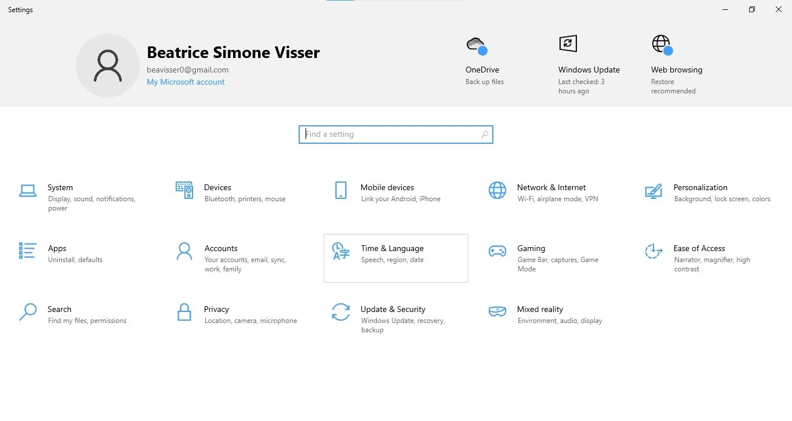This screenshot has width=792, height=421.
Task: Click 'Bluetooth, printers, mouse' description
Action: click(245, 199)
